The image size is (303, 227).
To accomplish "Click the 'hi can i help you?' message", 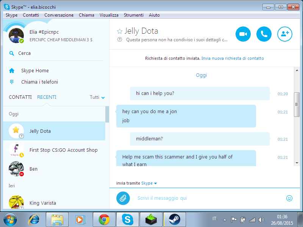I will point(200,93).
